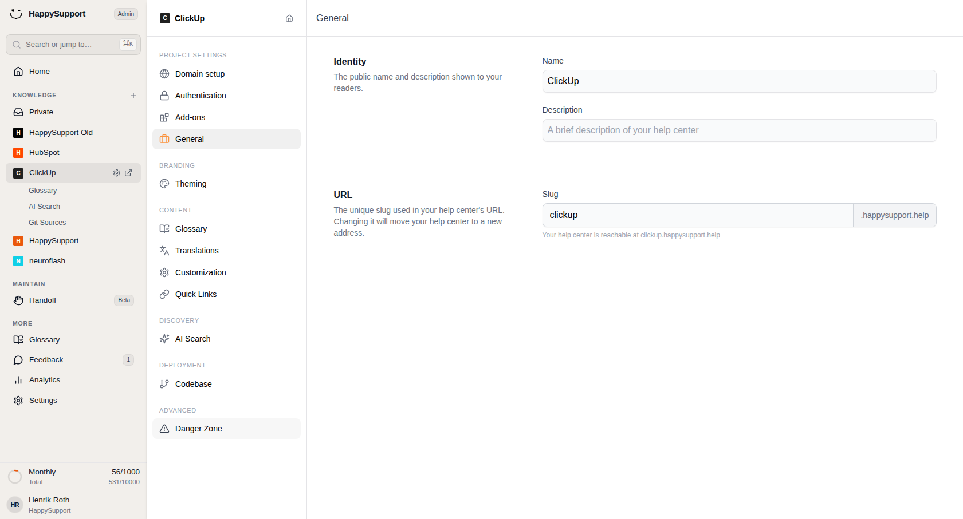Image resolution: width=963 pixels, height=519 pixels.
Task: Select Glossary under ClickUp tree
Action: 42,191
